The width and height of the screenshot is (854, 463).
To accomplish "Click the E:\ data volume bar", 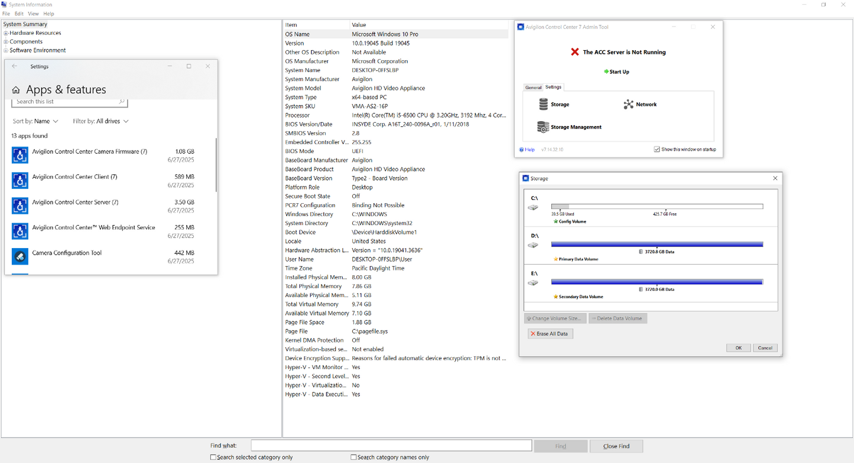I will 657,282.
